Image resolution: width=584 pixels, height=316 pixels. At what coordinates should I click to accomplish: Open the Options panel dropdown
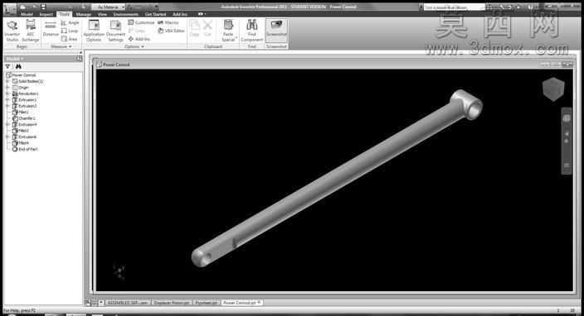[x=134, y=46]
